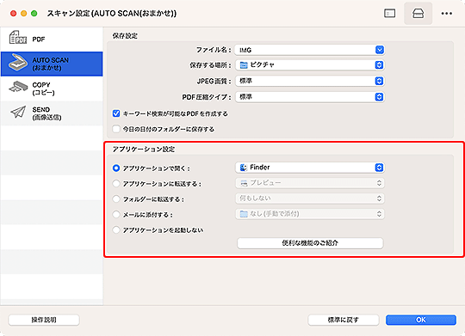
Task: Select フォルダーに転送する radio button
Action: click(x=116, y=199)
